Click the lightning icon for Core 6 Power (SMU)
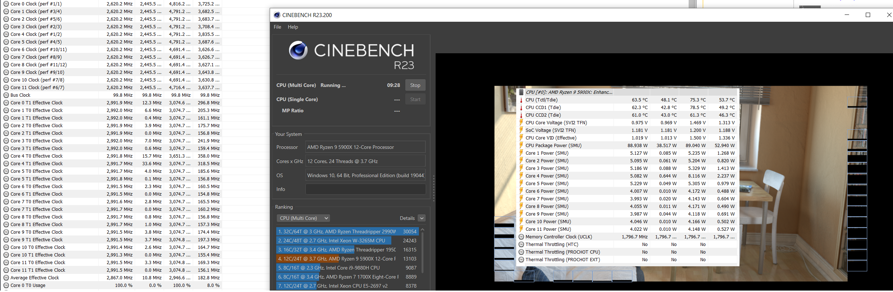The height and width of the screenshot is (292, 893). tap(521, 191)
